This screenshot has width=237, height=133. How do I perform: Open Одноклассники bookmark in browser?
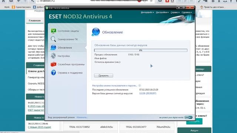(x=21, y=7)
